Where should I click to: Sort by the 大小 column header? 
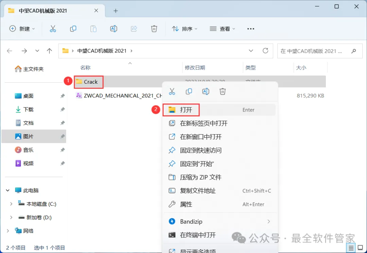pos(301,68)
